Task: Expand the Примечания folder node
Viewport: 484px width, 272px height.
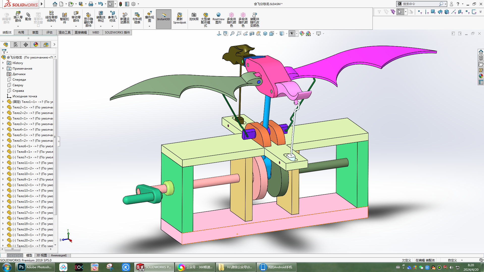Action: [3, 68]
